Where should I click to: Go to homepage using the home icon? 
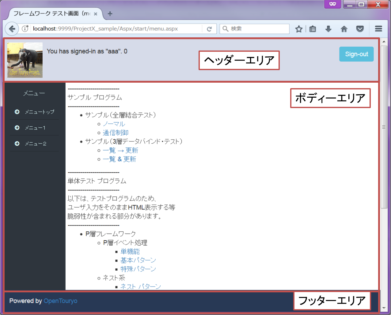coord(344,28)
